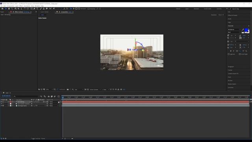Select the Small Screen workspace
The height and width of the screenshot is (142, 252).
[208, 9]
